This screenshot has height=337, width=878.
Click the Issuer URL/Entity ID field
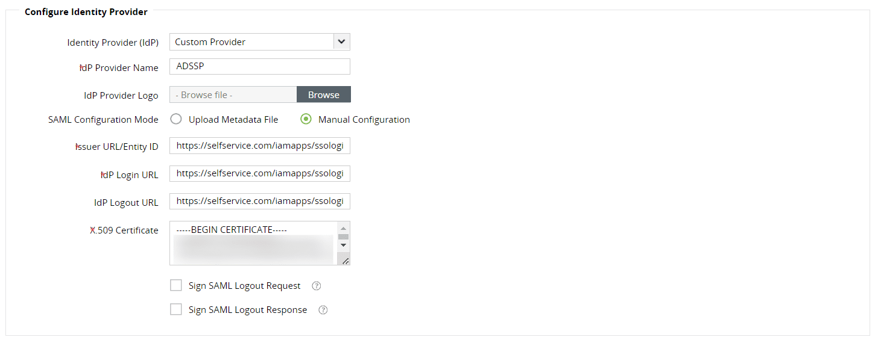(x=259, y=146)
